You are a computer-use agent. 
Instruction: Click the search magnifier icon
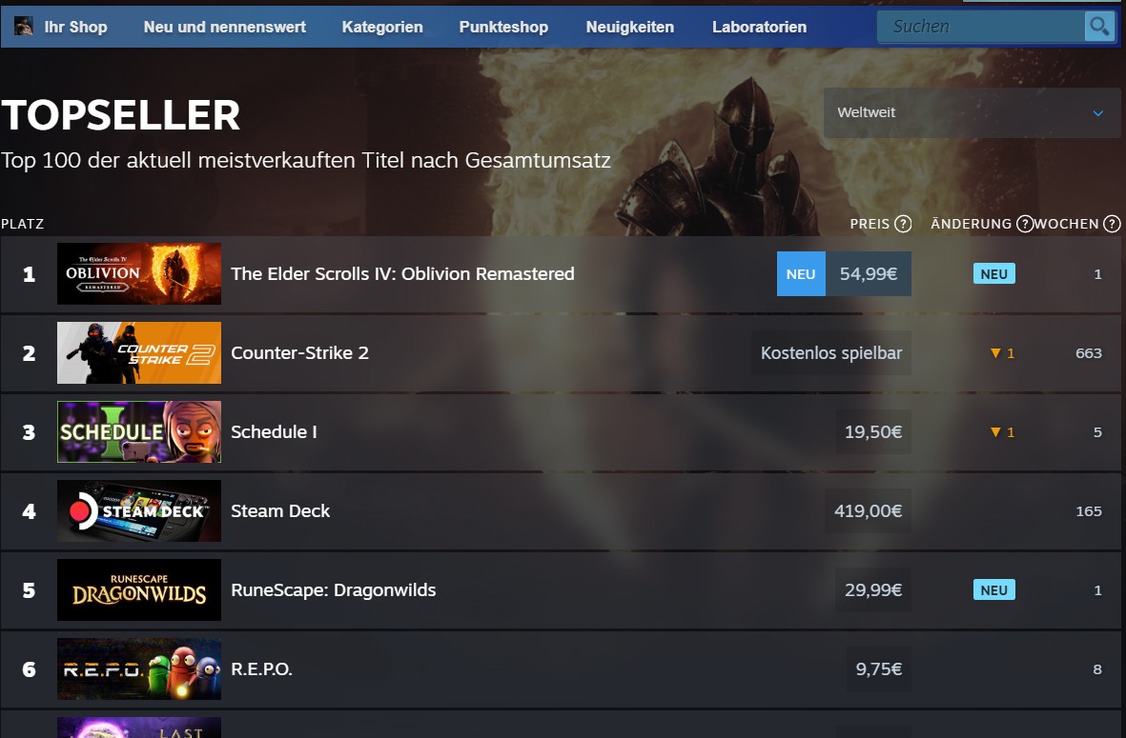tap(1099, 27)
